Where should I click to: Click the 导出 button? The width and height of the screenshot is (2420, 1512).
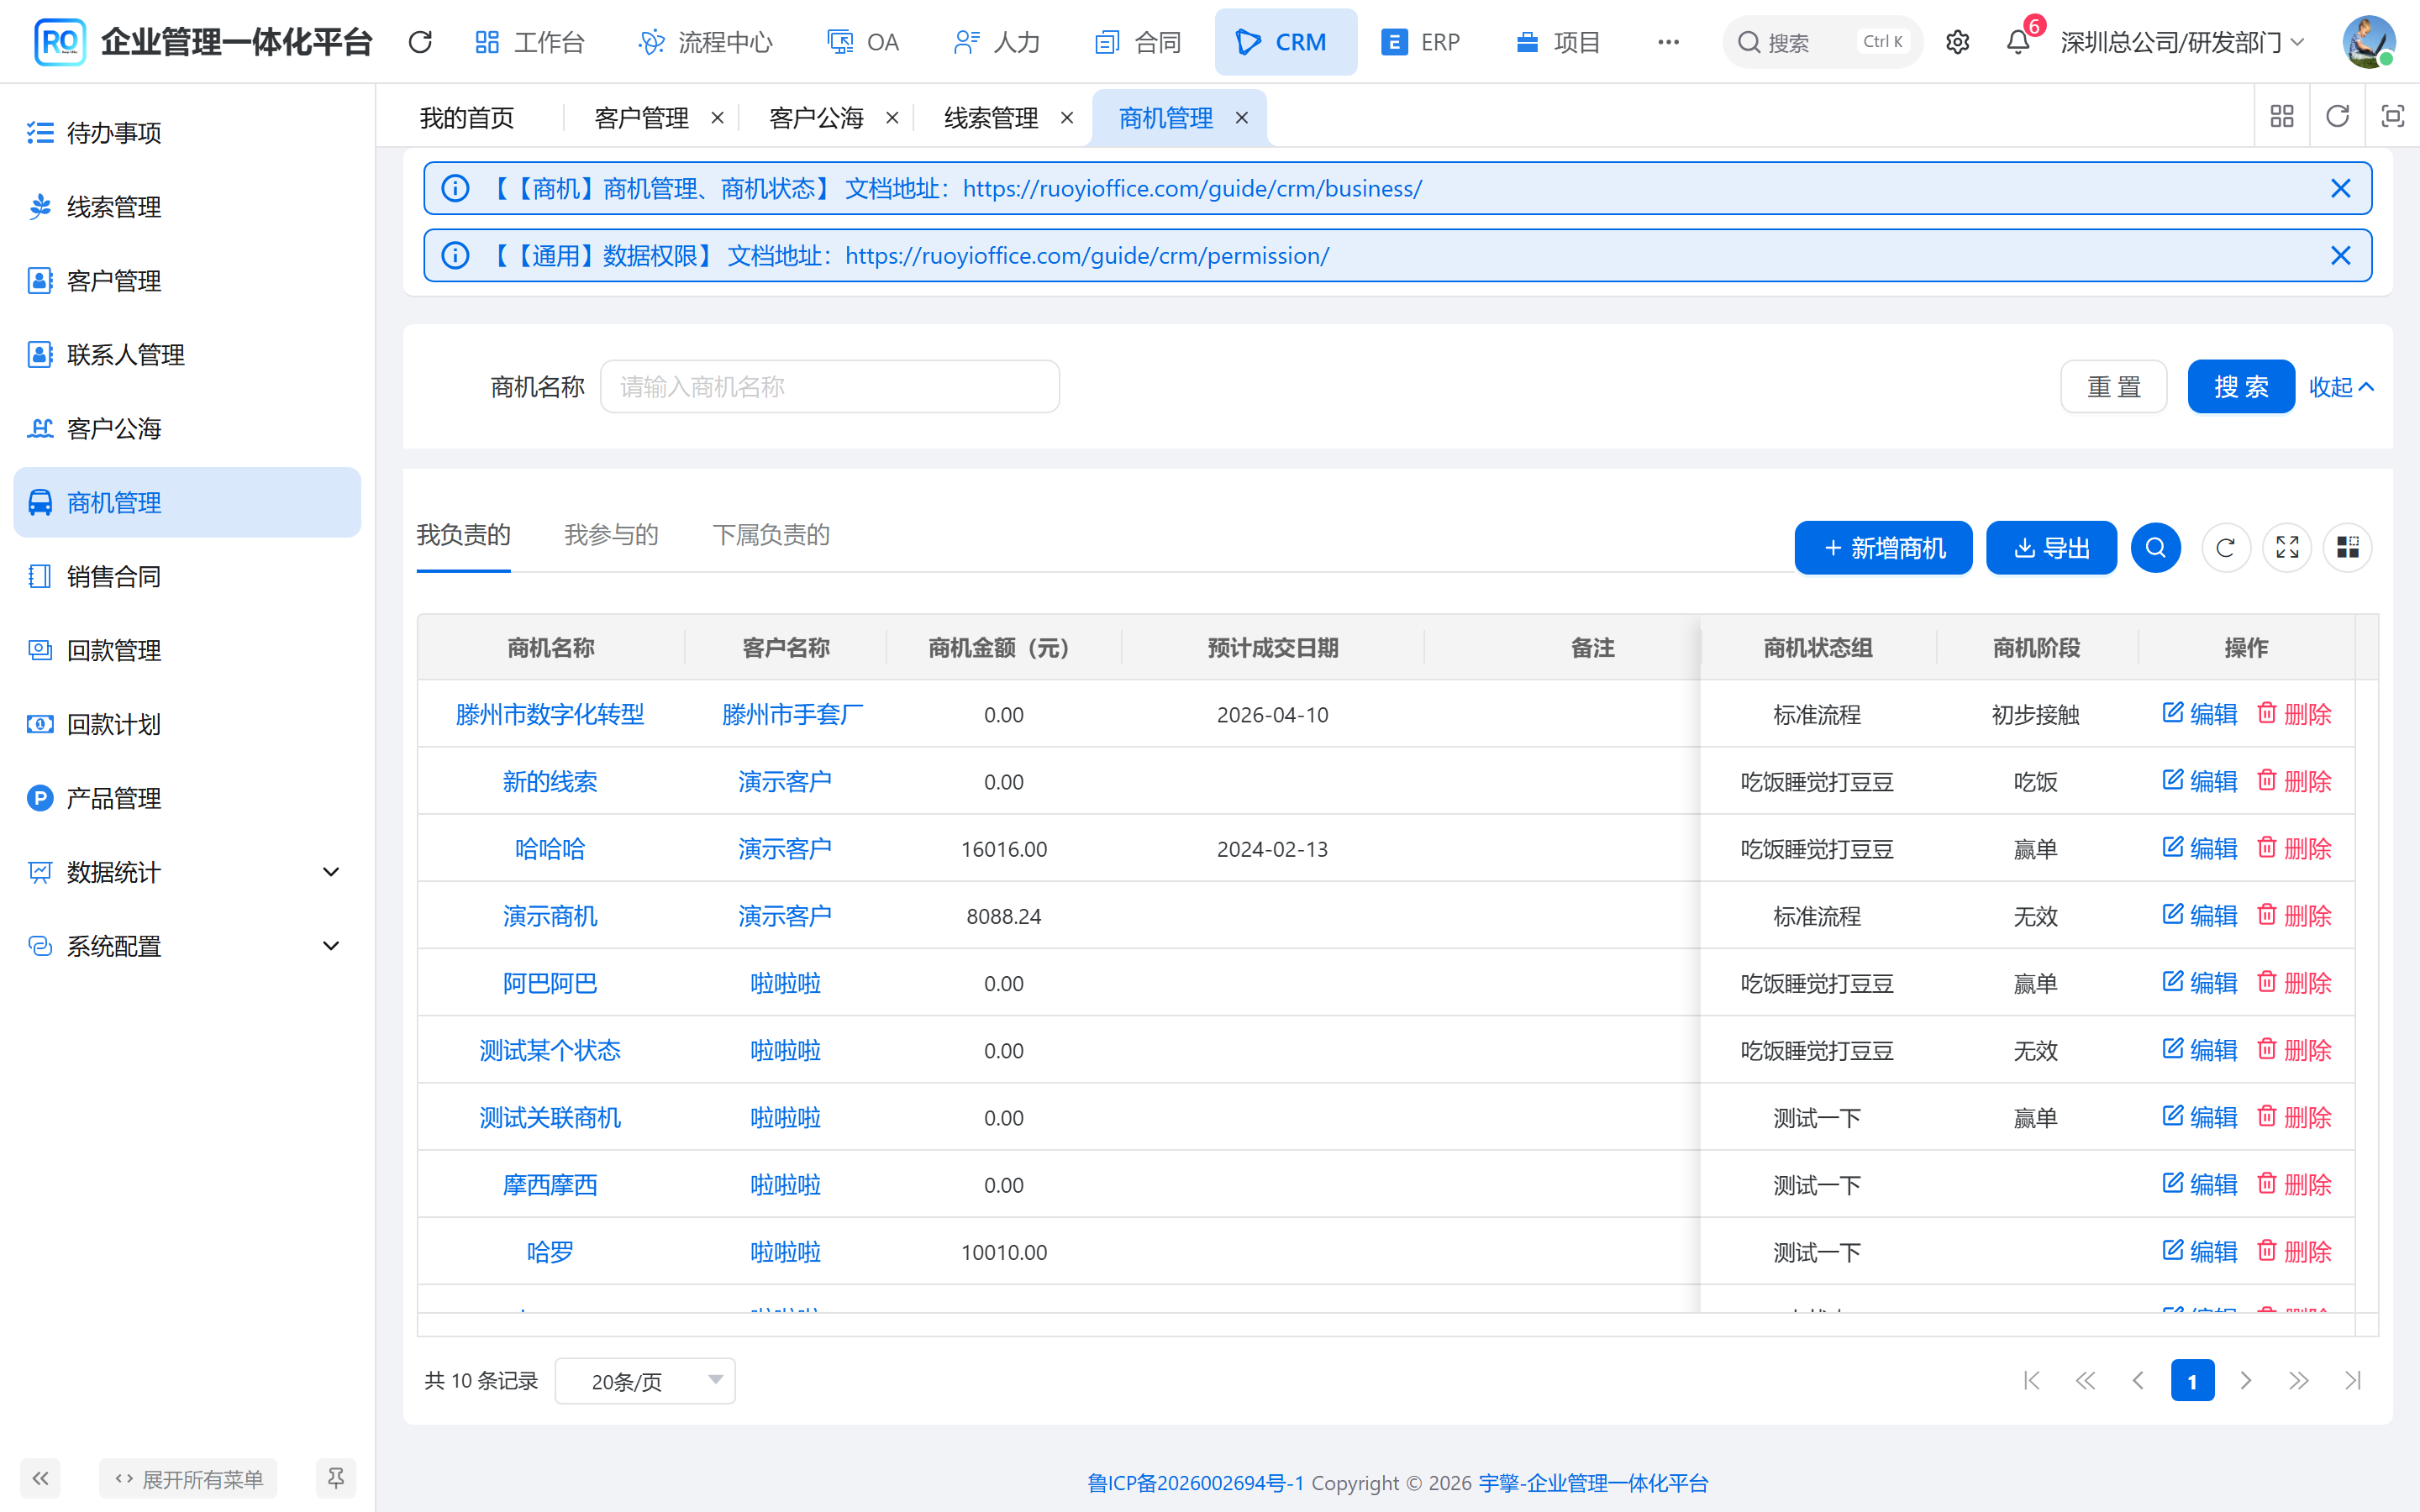click(2051, 548)
